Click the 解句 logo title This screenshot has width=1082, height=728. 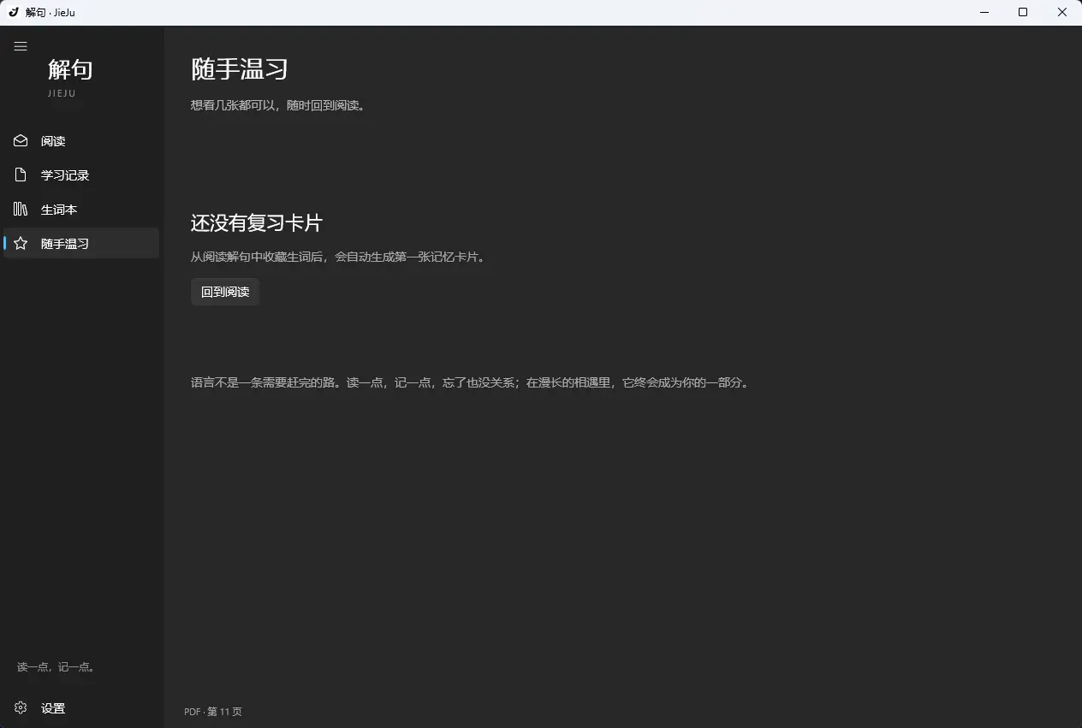(x=70, y=69)
